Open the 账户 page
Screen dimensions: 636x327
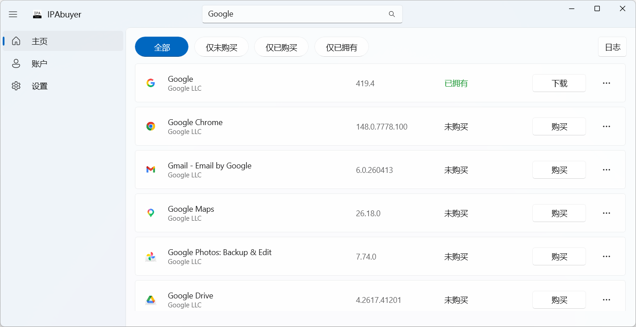click(63, 63)
